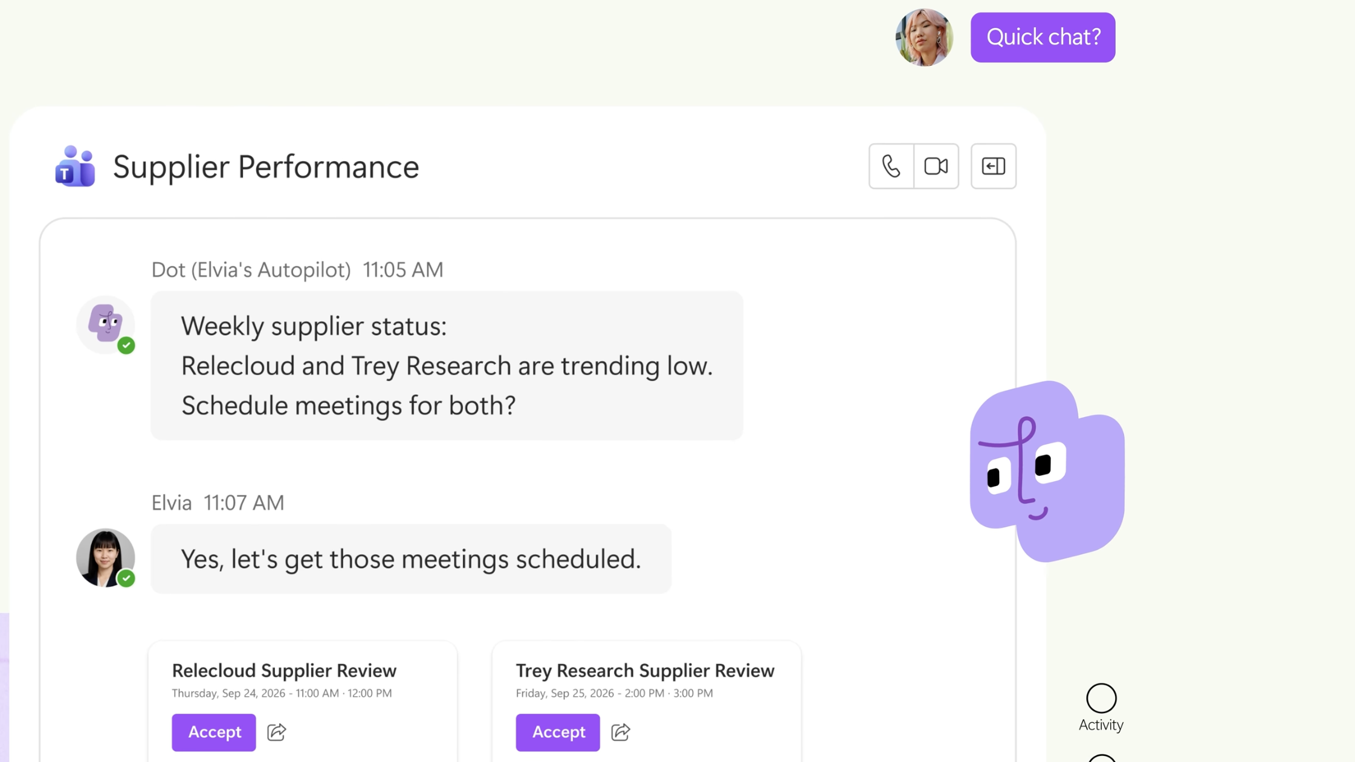This screenshot has width=1355, height=762.
Task: Click the Weekly supplier status message bubble
Action: [x=447, y=365]
